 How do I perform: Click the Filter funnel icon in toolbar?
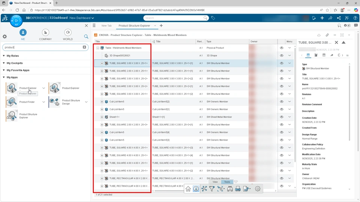click(211, 189)
